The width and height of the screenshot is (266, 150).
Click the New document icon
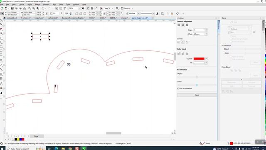click(x=2, y=8)
